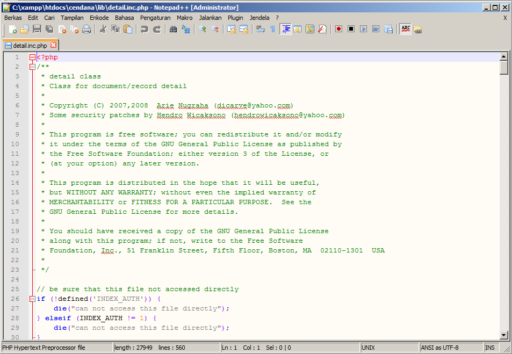Image resolution: width=512 pixels, height=354 pixels.
Task: Open the Bahasa menu
Action: 125,18
